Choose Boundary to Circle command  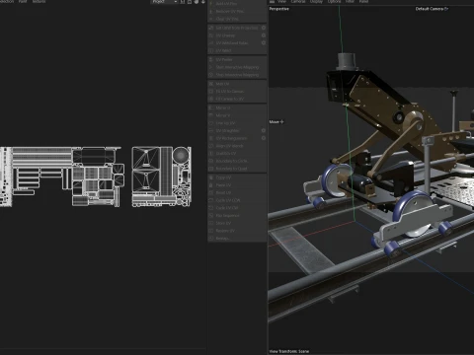[x=237, y=161]
